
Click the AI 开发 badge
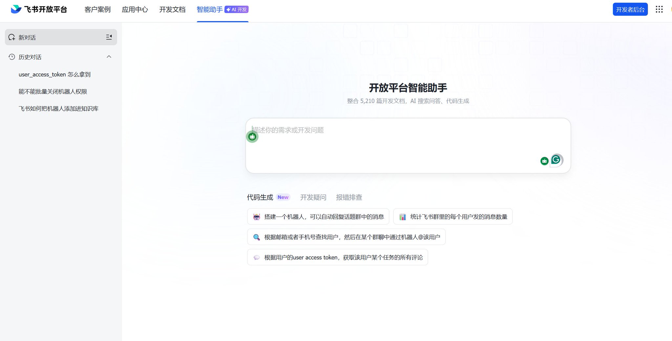237,10
